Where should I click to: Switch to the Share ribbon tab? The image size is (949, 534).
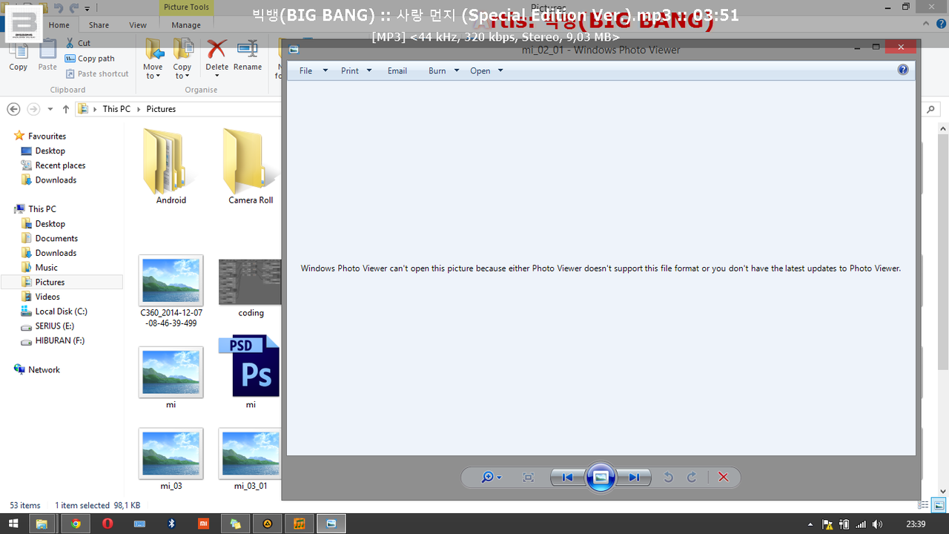tap(99, 25)
